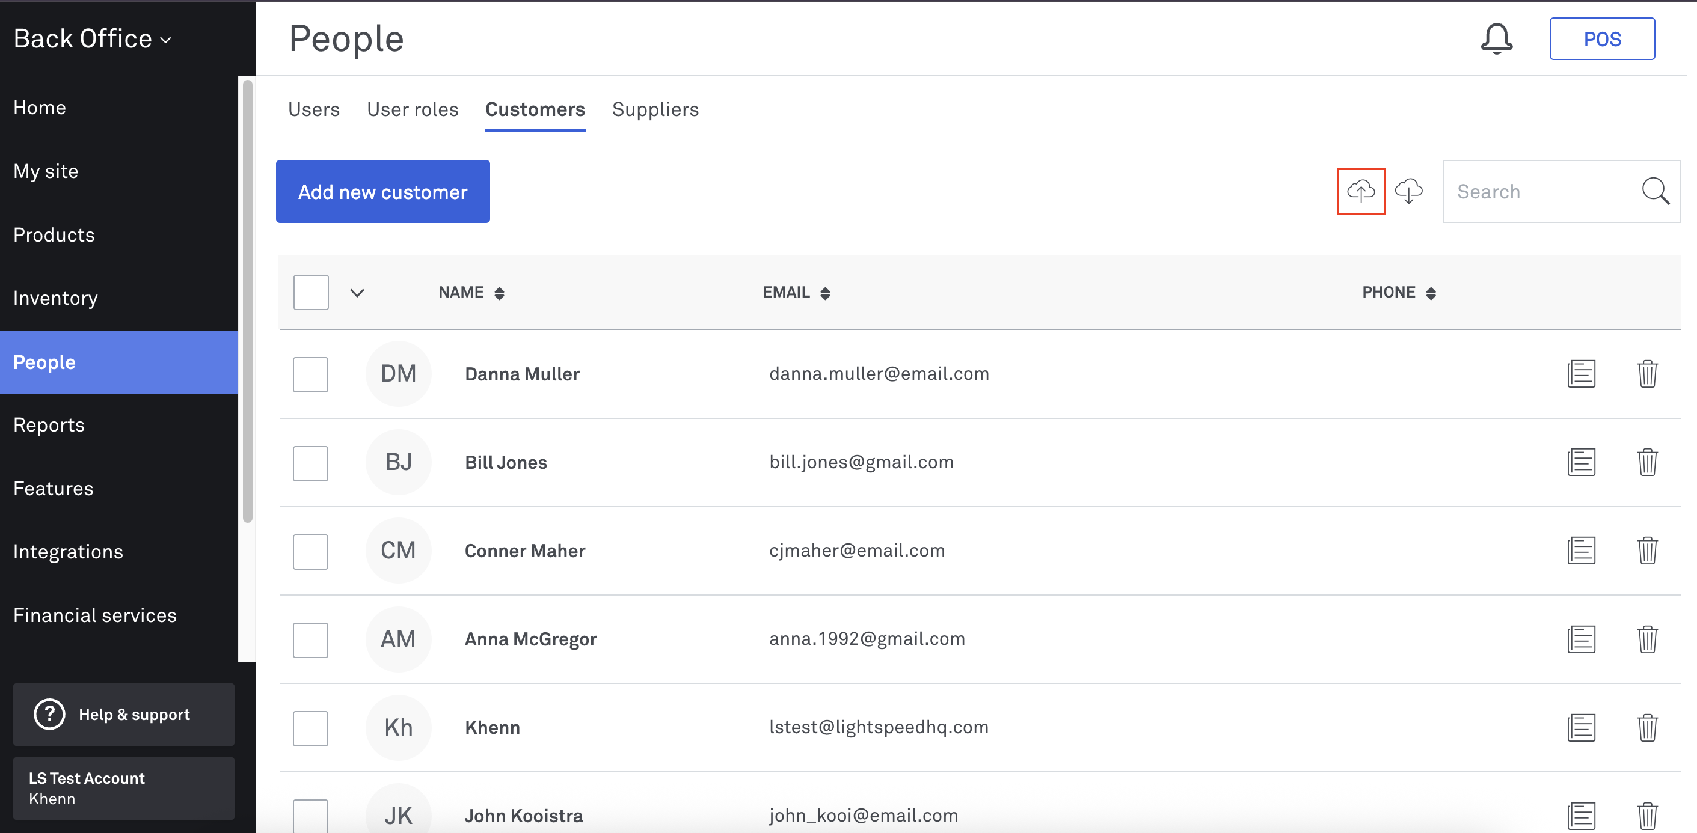The width and height of the screenshot is (1697, 833).
Task: Open details icon for Conner Maher
Action: pyautogui.click(x=1580, y=551)
